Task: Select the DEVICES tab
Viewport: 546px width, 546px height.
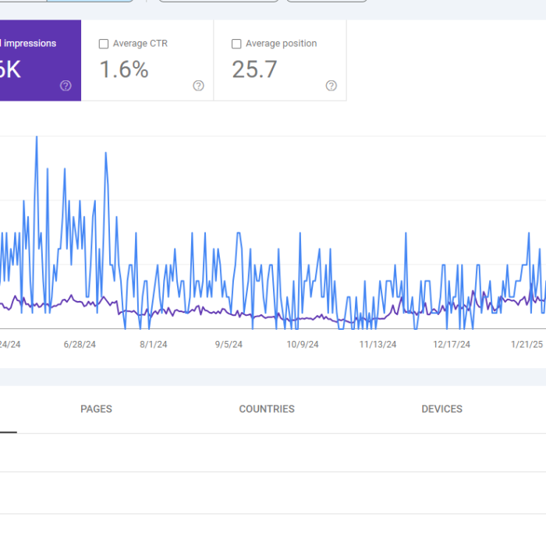Action: (441, 409)
